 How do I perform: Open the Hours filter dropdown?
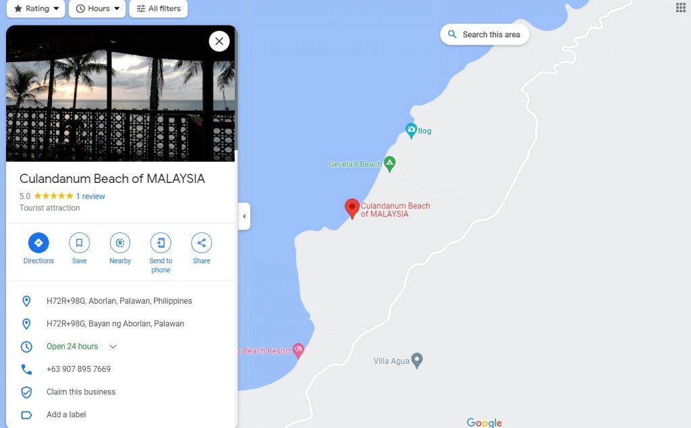[97, 8]
